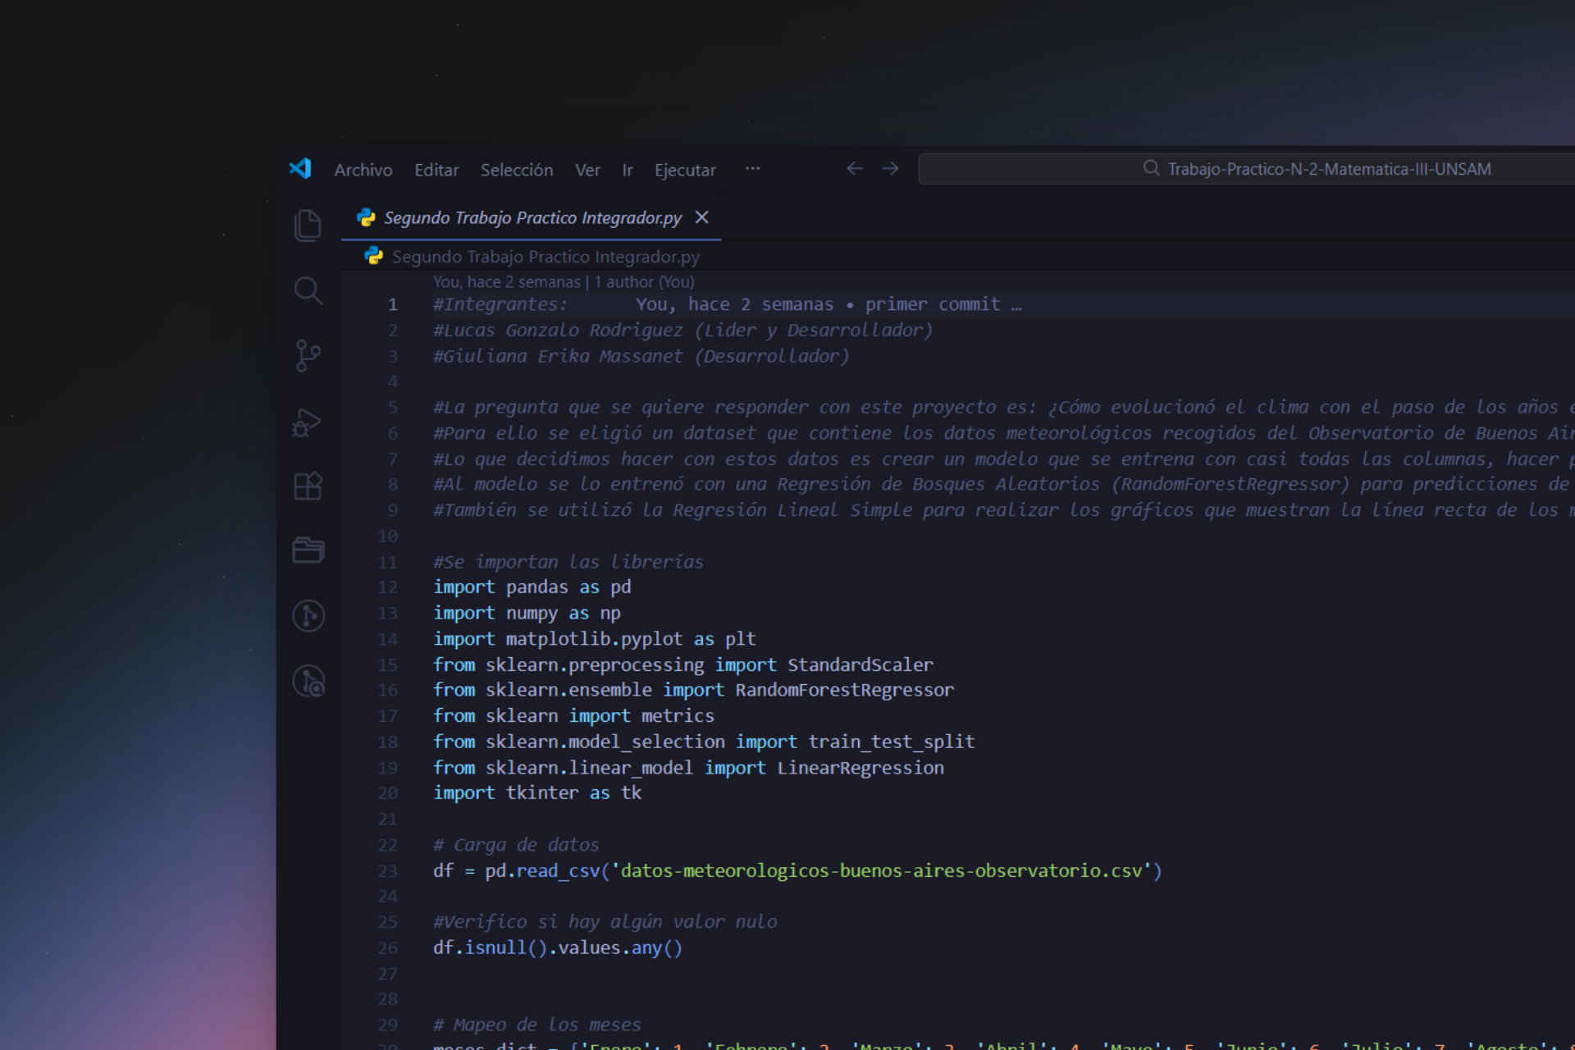This screenshot has width=1575, height=1050.
Task: Expand the hidden menus with the ellipsis
Action: click(752, 169)
